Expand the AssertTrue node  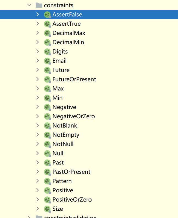pos(38,24)
